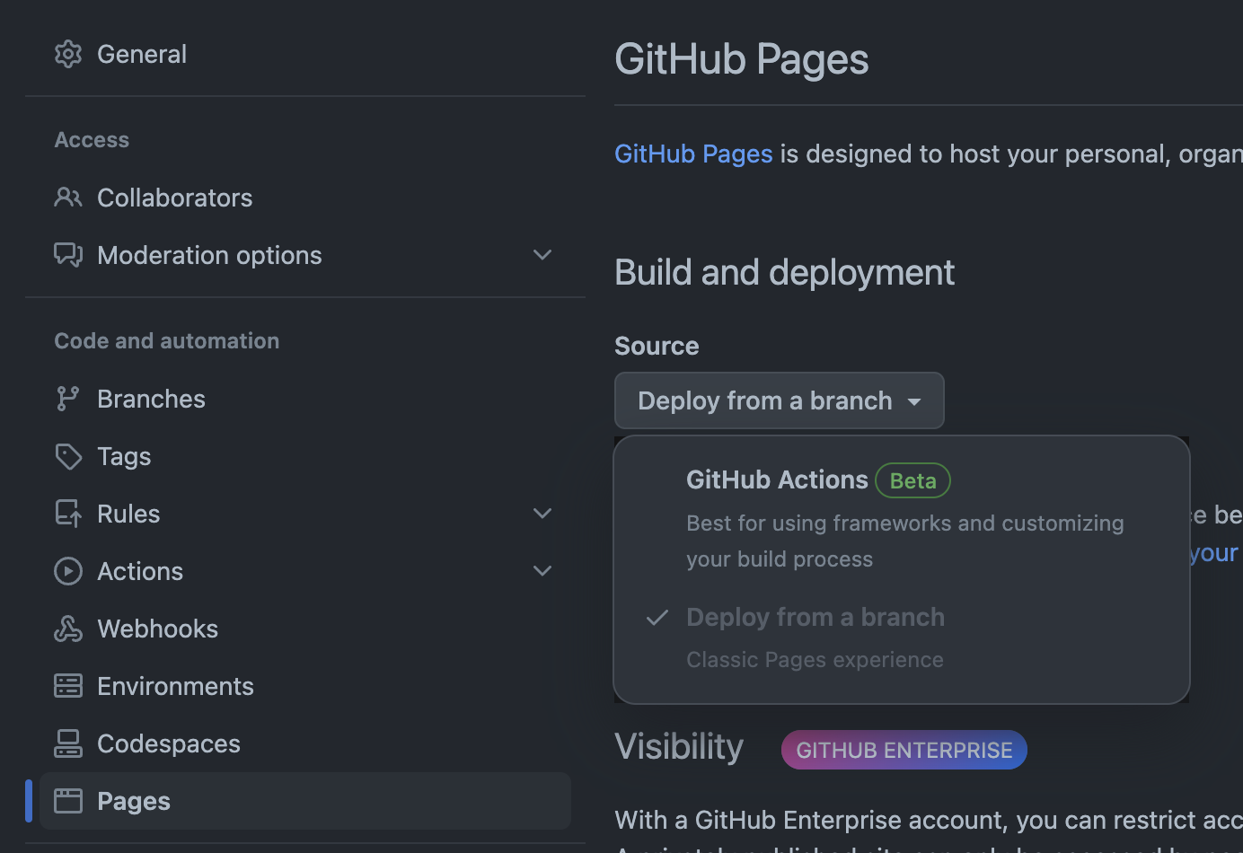Viewport: 1243px width, 853px height.
Task: Select GitHub Actions as the source
Action: pos(777,480)
